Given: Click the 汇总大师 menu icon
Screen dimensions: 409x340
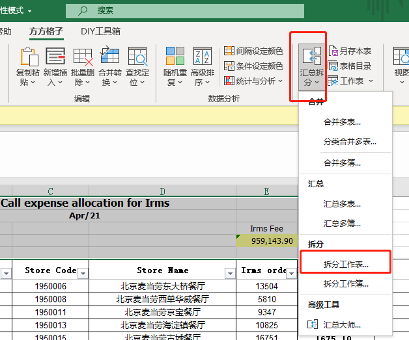Looking at the screenshot, I should 313,324.
